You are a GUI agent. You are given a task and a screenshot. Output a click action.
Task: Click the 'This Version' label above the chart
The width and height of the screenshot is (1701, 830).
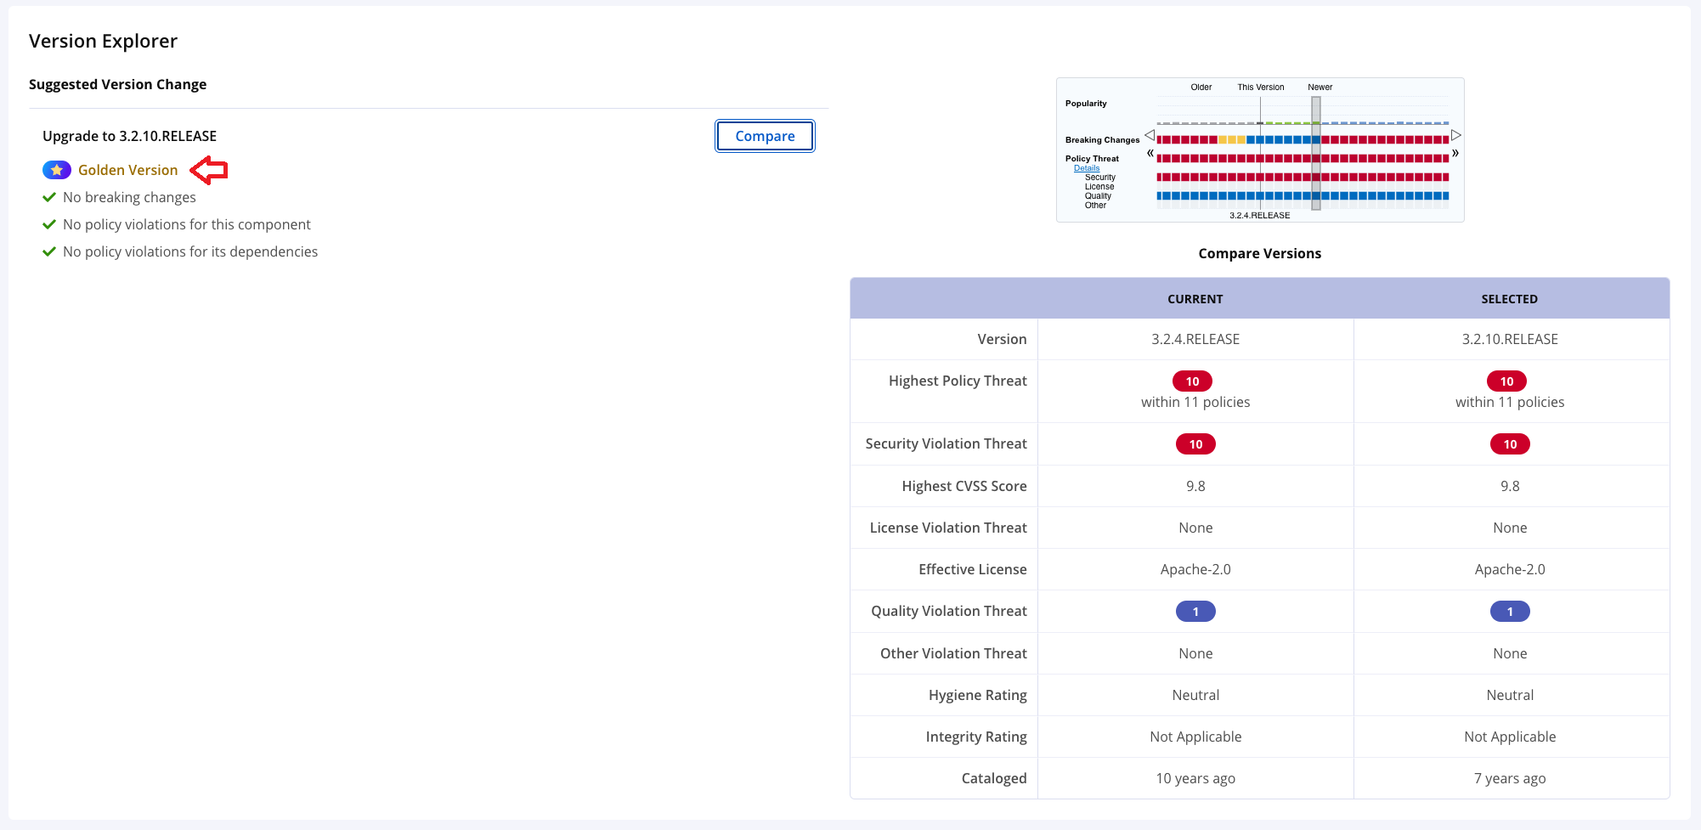pos(1261,88)
